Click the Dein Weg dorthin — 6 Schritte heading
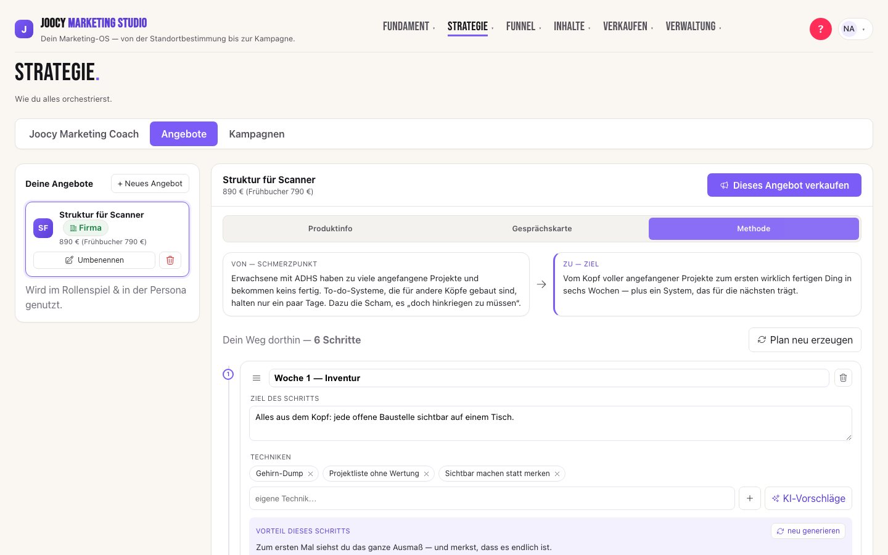Viewport: 888px width, 555px height. coord(292,340)
